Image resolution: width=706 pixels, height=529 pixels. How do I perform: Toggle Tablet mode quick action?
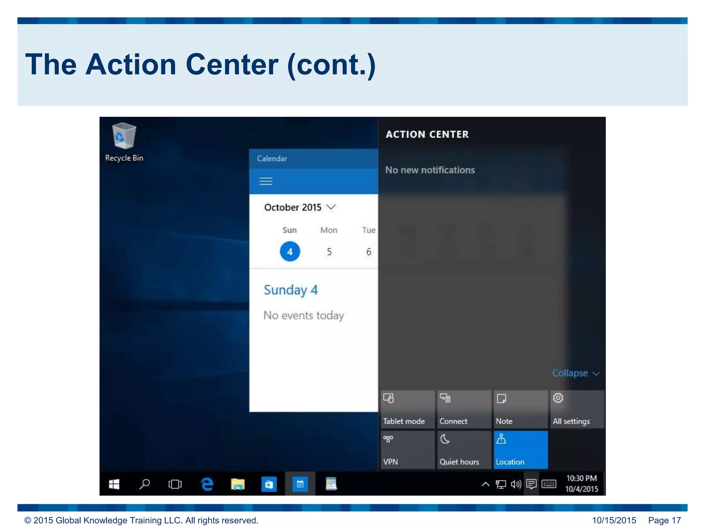pos(407,409)
